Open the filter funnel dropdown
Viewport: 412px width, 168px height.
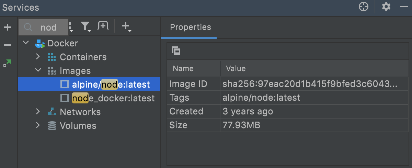point(86,27)
